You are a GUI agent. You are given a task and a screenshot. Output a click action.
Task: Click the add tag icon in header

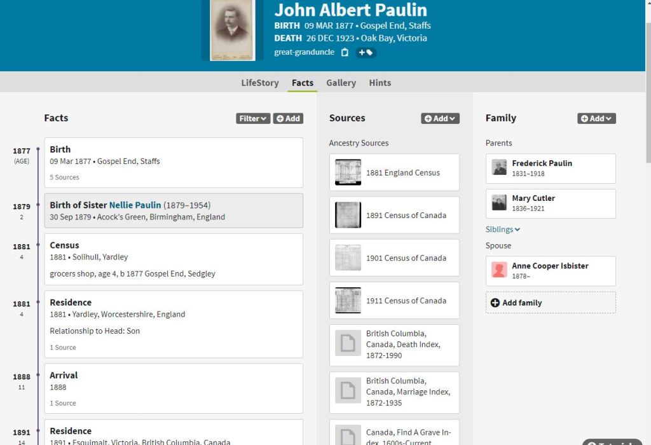point(366,53)
